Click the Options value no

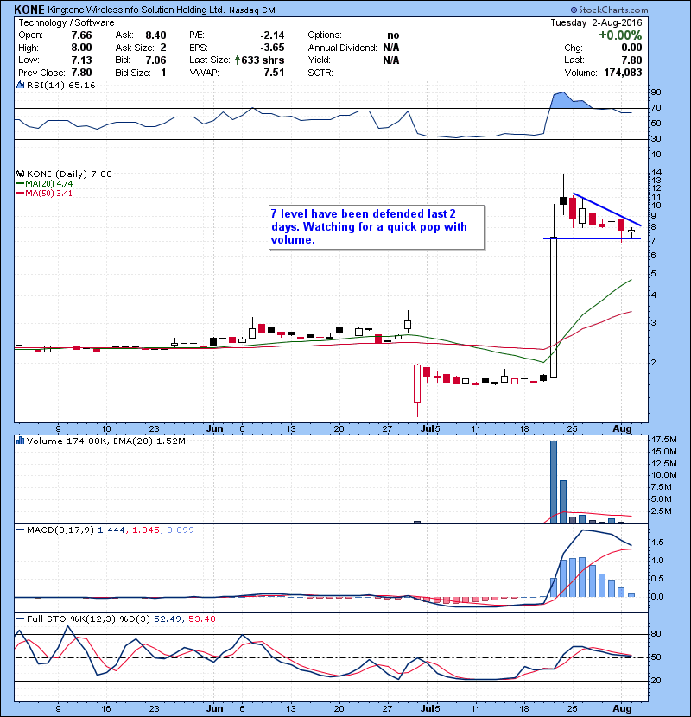(393, 35)
